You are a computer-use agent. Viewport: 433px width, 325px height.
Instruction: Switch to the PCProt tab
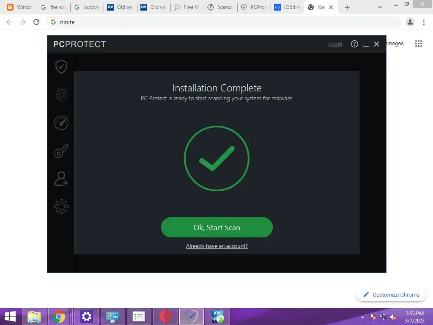(x=254, y=7)
